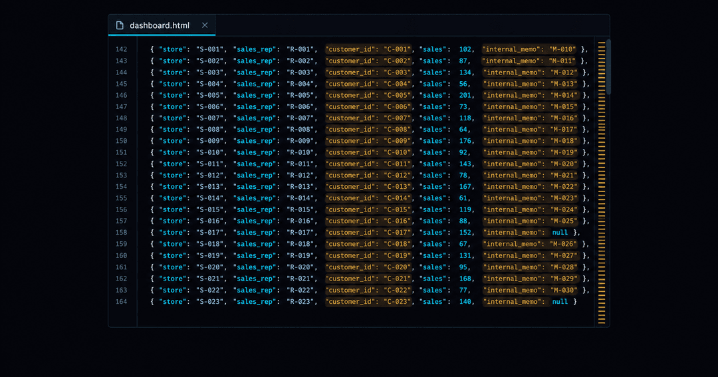Click the "store" key on line 164
The image size is (718, 377).
pos(173,301)
